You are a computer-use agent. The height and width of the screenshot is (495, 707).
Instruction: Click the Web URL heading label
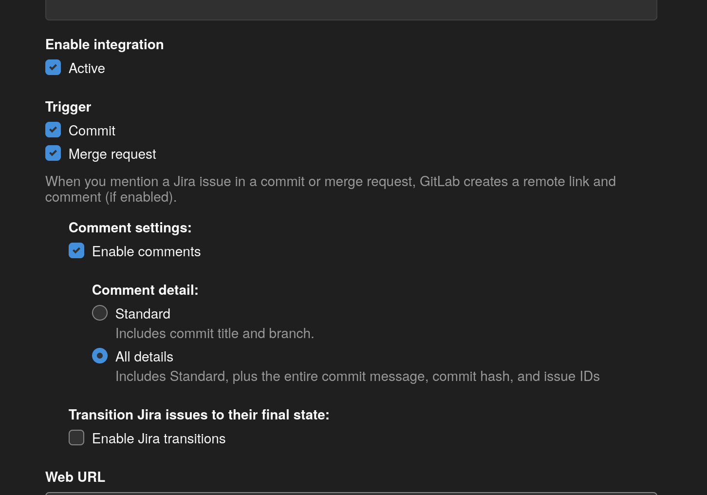75,477
